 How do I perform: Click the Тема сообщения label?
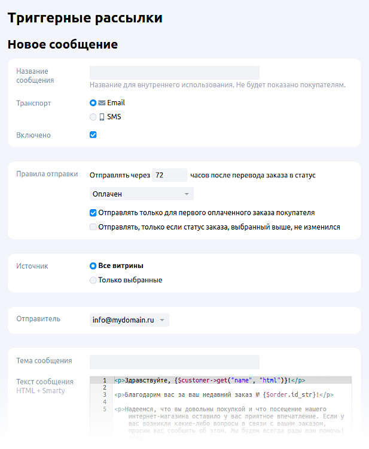point(44,360)
